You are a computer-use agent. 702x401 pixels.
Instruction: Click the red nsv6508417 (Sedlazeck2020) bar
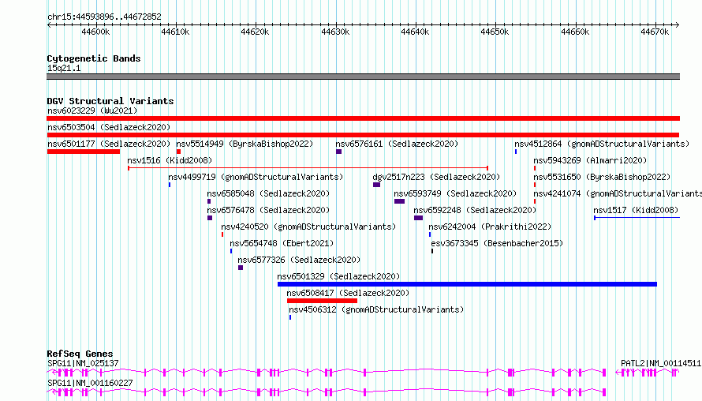point(322,301)
